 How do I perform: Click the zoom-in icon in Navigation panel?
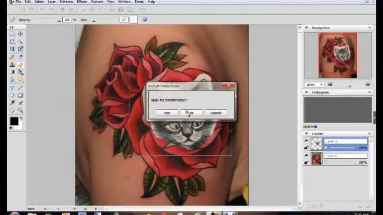pos(368,84)
